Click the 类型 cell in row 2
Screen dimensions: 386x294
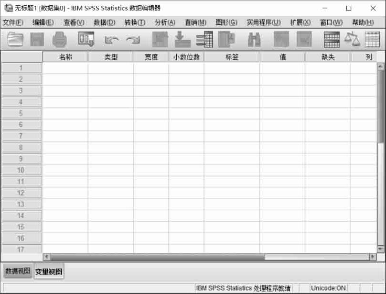(111, 79)
